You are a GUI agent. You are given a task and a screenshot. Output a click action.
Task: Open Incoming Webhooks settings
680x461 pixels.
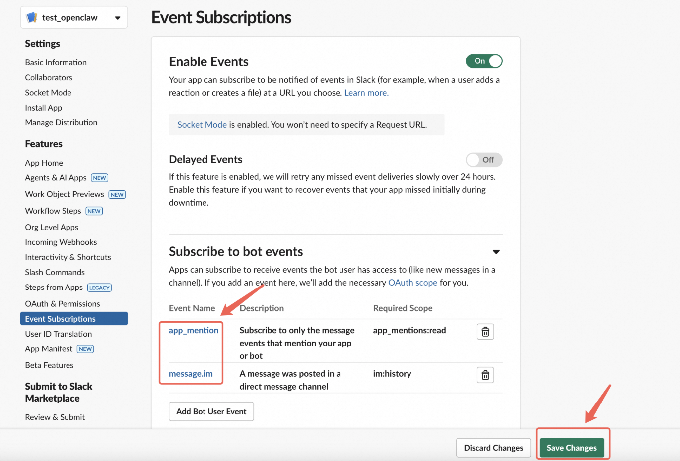61,242
